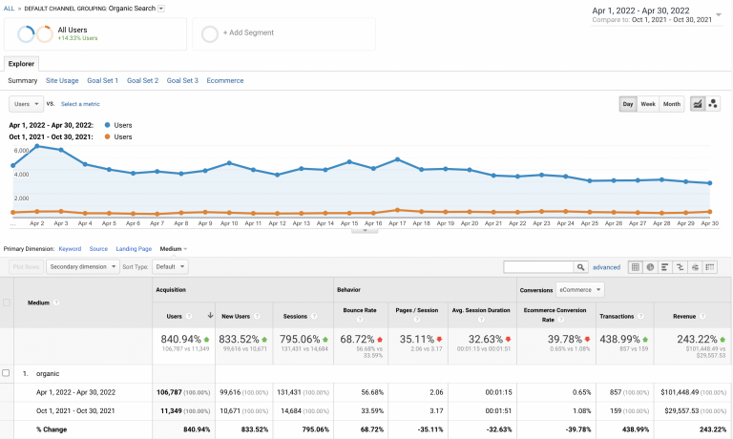Check the organic row checkbox

pos(8,373)
